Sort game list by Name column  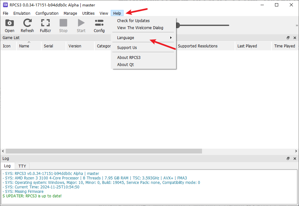(x=24, y=46)
